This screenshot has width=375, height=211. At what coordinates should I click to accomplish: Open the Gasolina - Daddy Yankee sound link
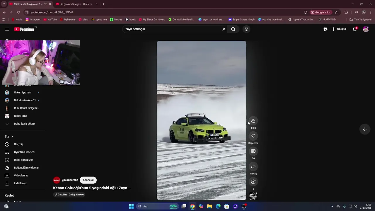69,195
